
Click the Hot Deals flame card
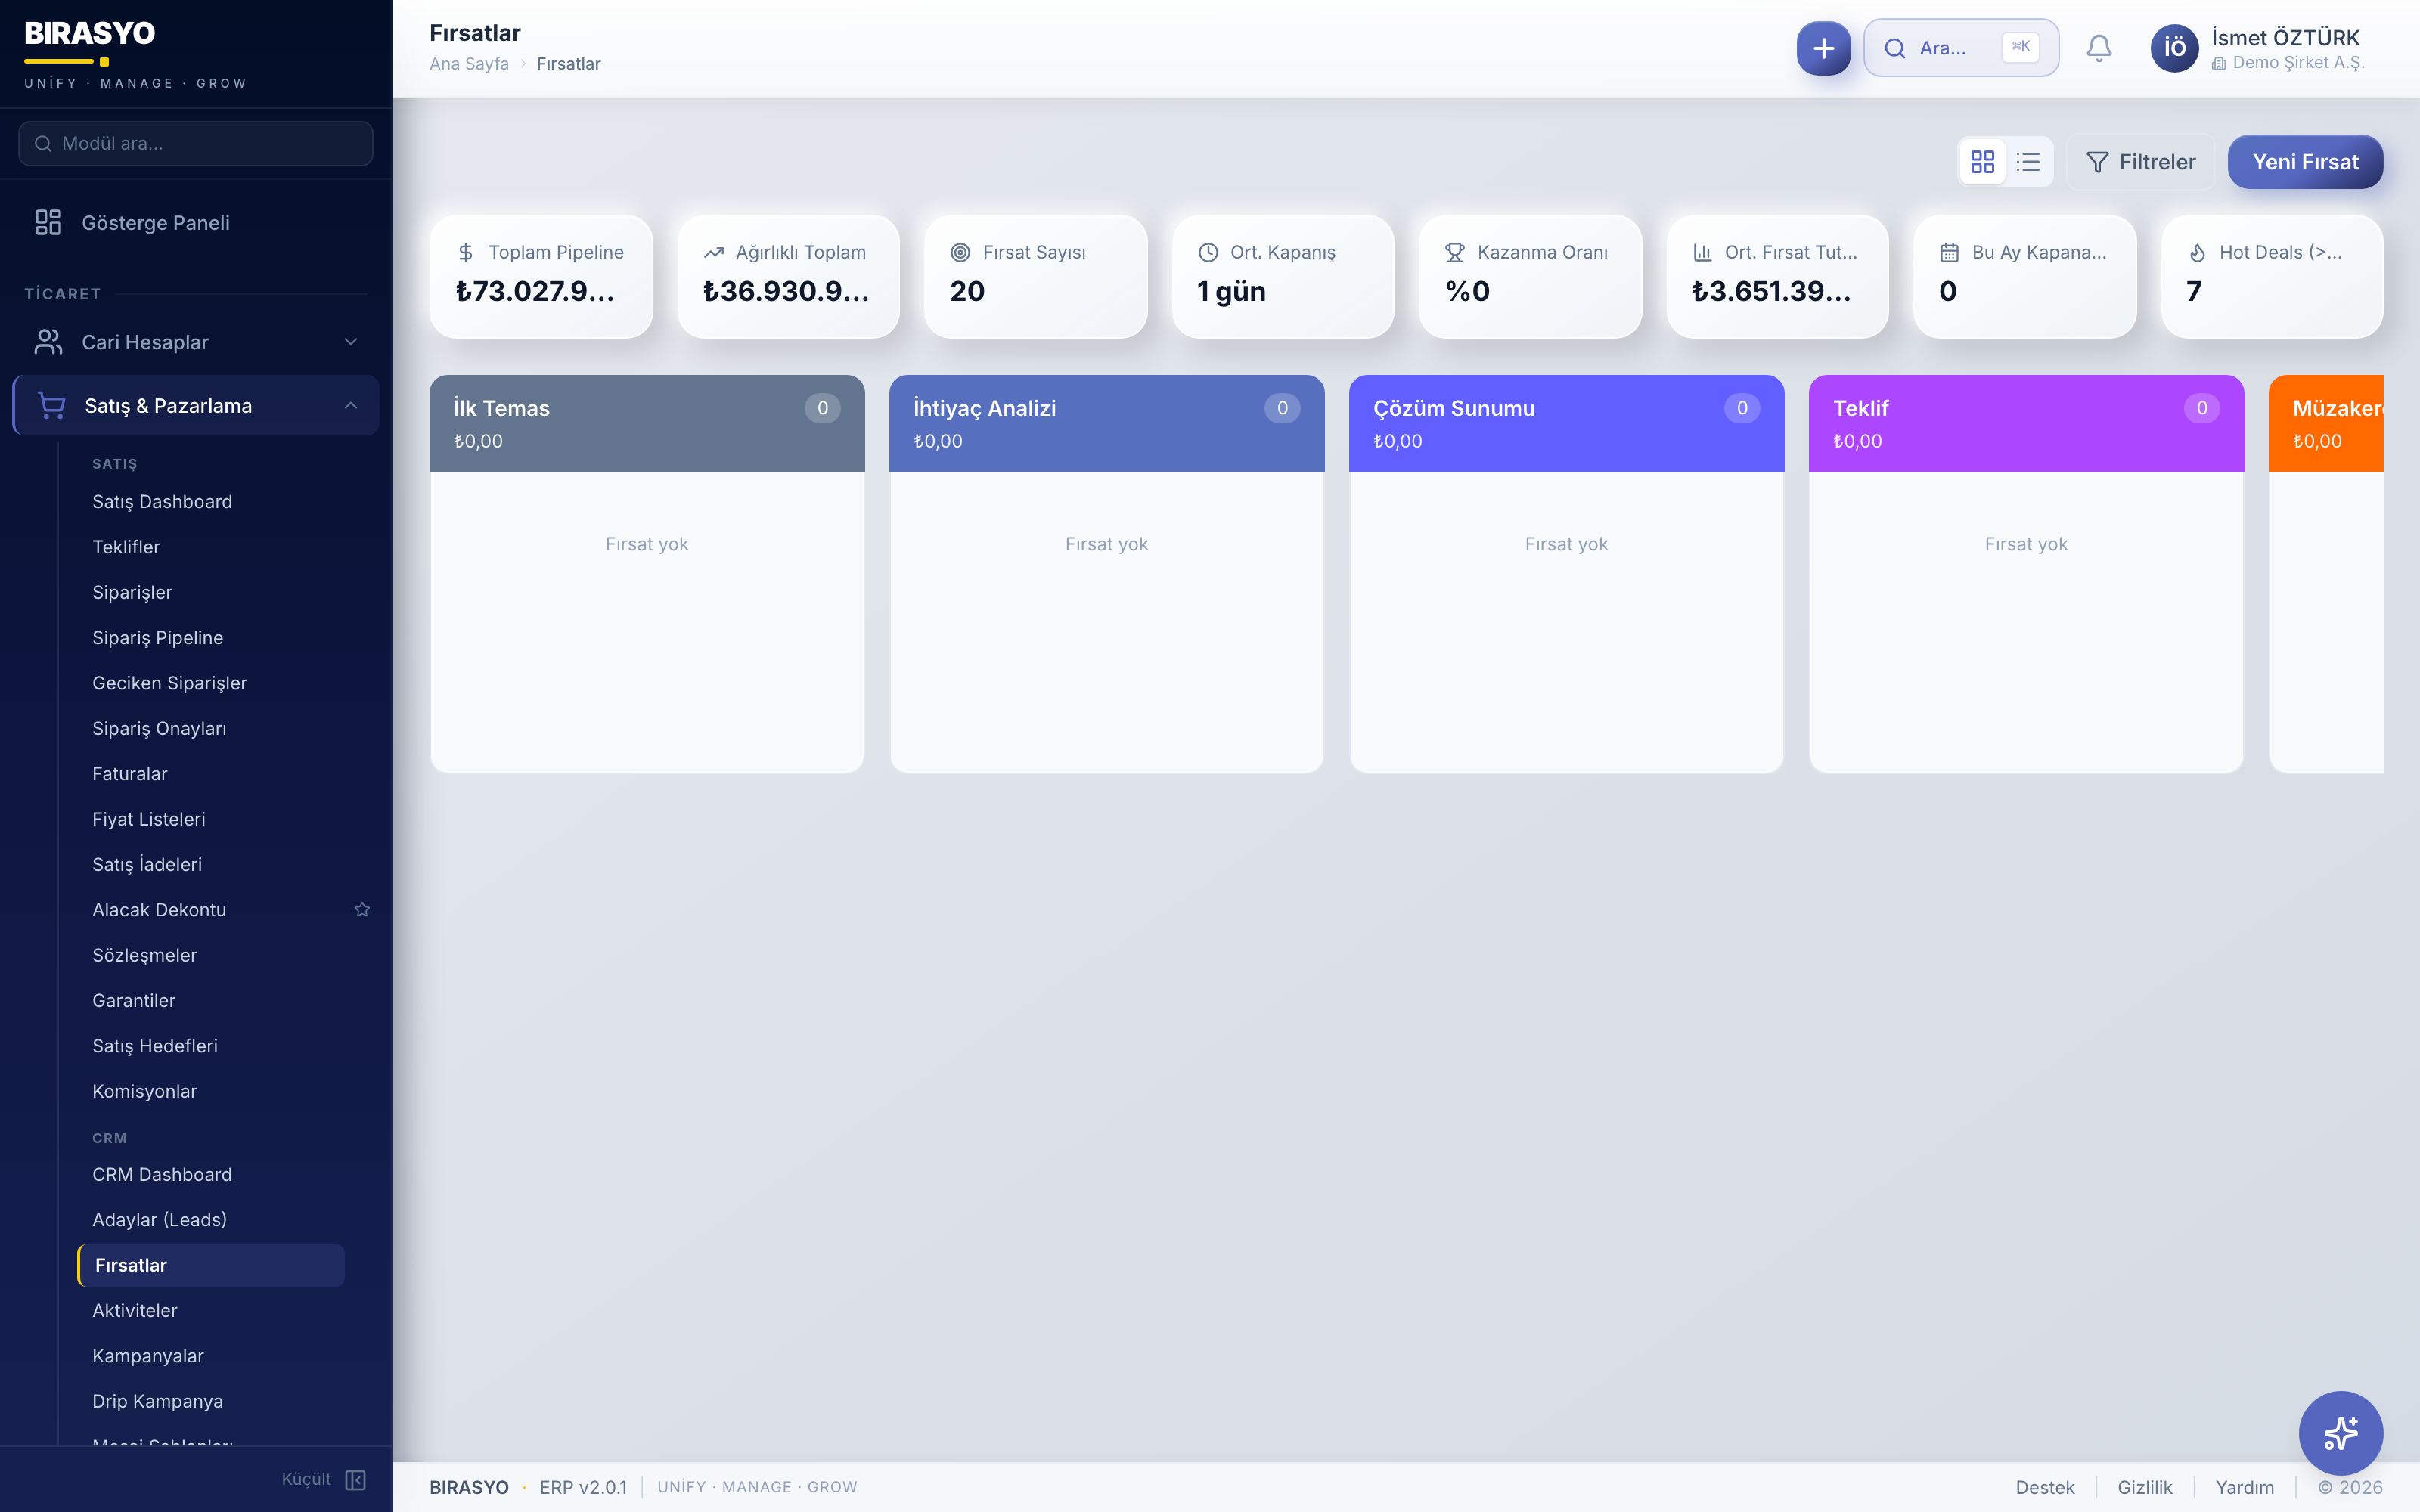pyautogui.click(x=2271, y=276)
